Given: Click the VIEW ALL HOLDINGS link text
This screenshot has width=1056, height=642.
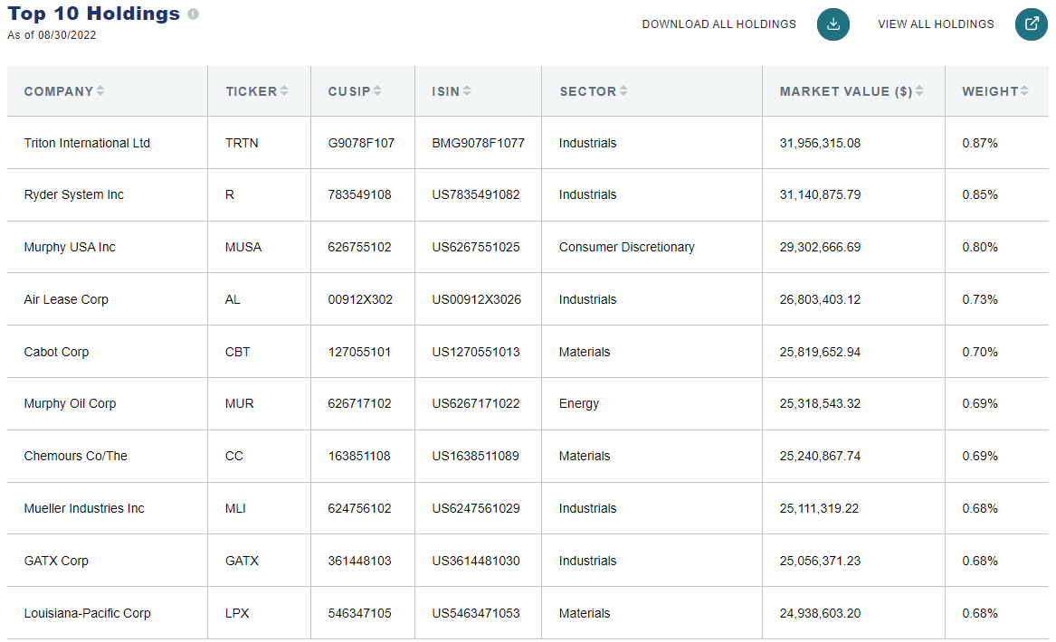Looking at the screenshot, I should pyautogui.click(x=936, y=24).
